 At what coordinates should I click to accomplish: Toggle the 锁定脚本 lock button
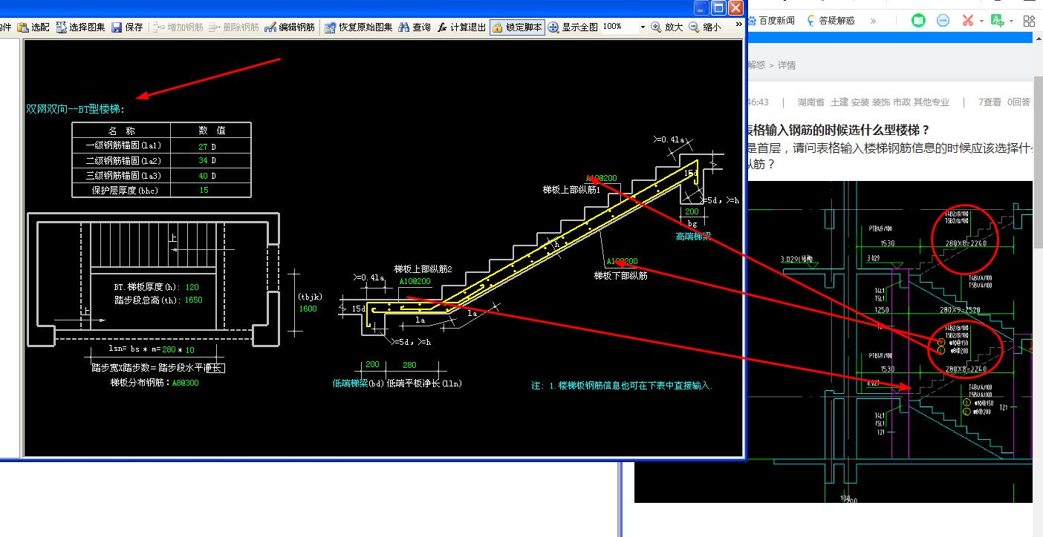click(x=518, y=27)
